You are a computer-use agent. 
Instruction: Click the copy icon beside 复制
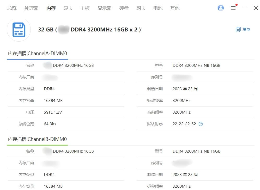[238, 30]
